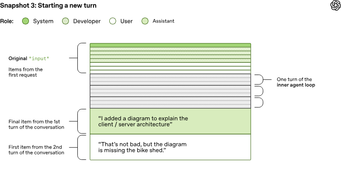Image resolution: width=341 pixels, height=173 pixels.
Task: Click the "That's not bad" user message box
Action: (170, 148)
